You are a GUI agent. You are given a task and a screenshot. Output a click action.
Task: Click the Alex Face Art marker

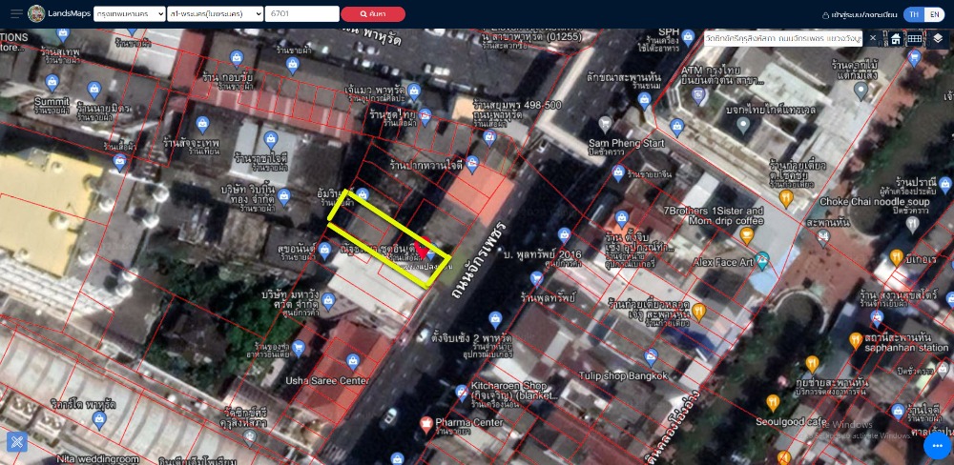(x=762, y=261)
